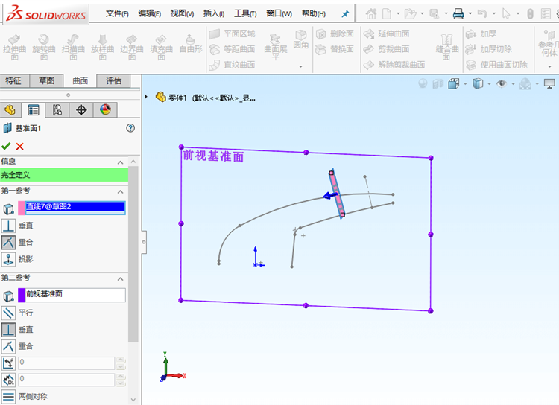This screenshot has width=559, height=405.
Task: Toggle the offset distance option button
Action: (x=8, y=380)
